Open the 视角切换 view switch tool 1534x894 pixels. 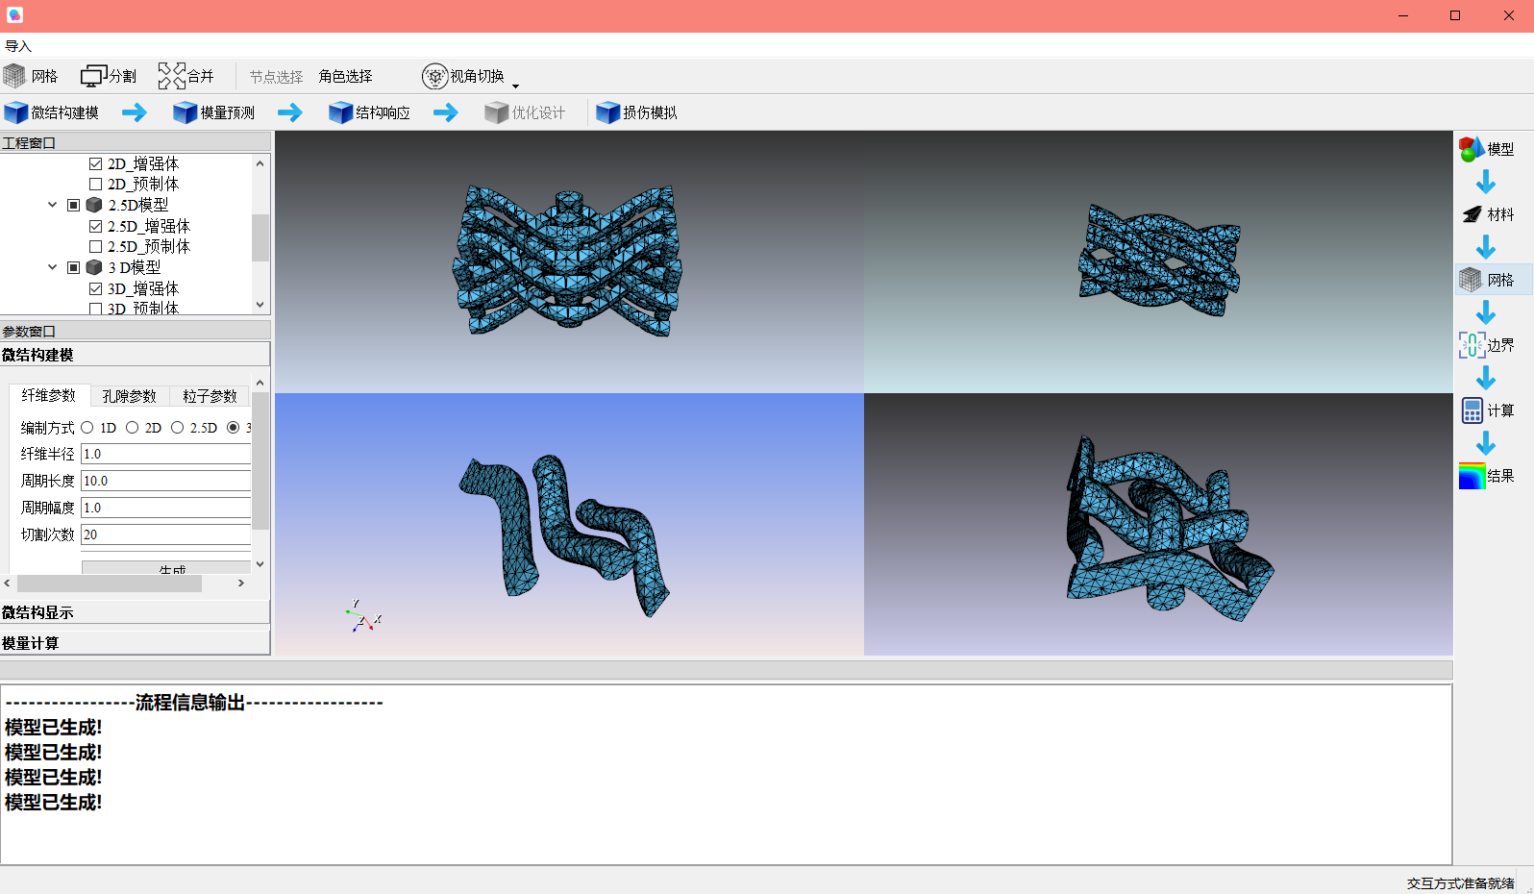click(x=463, y=76)
